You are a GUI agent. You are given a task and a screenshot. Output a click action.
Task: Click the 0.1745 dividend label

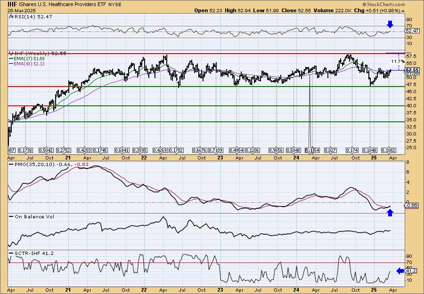pyautogui.click(x=100, y=150)
